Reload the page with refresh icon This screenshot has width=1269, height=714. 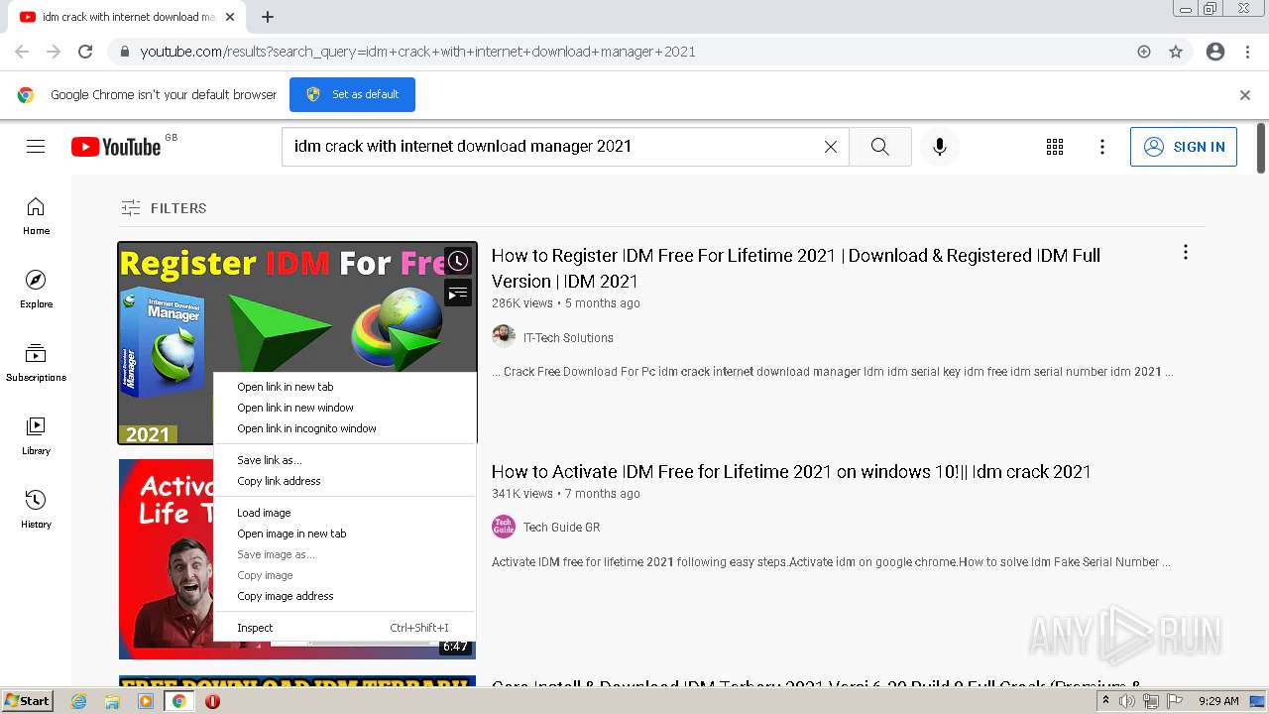click(85, 52)
